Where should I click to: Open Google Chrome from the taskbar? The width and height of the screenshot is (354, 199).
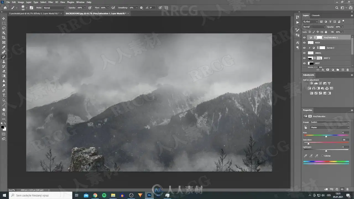click(95, 195)
